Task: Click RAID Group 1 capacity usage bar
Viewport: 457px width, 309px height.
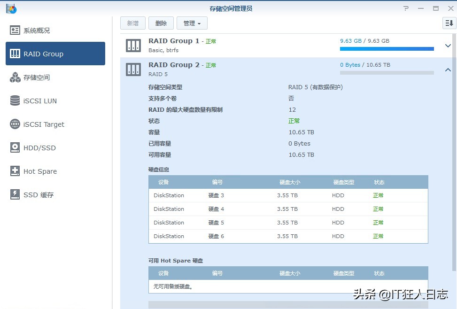Action: (386, 48)
